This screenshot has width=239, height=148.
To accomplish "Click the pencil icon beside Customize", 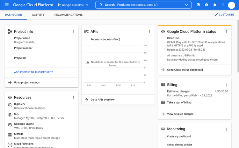I will tap(216, 15).
